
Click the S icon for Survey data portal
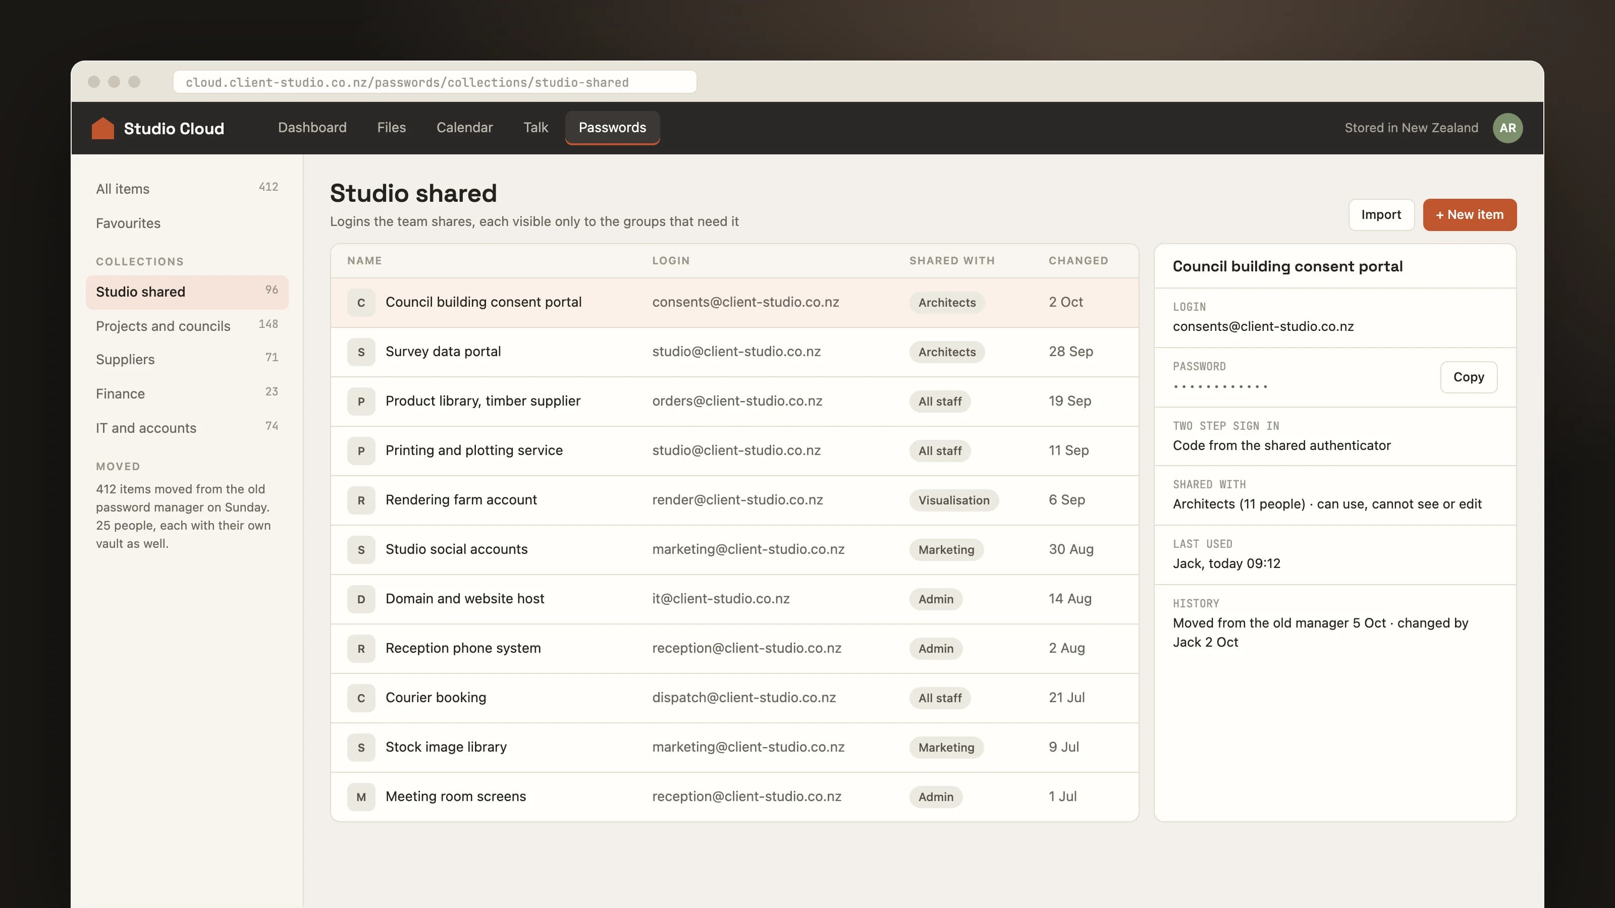pyautogui.click(x=361, y=352)
